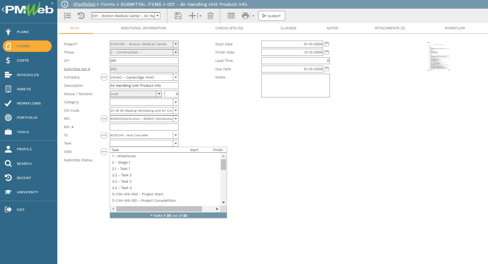Open the Category dropdown
Screen dimensions: 488x264
[176, 102]
